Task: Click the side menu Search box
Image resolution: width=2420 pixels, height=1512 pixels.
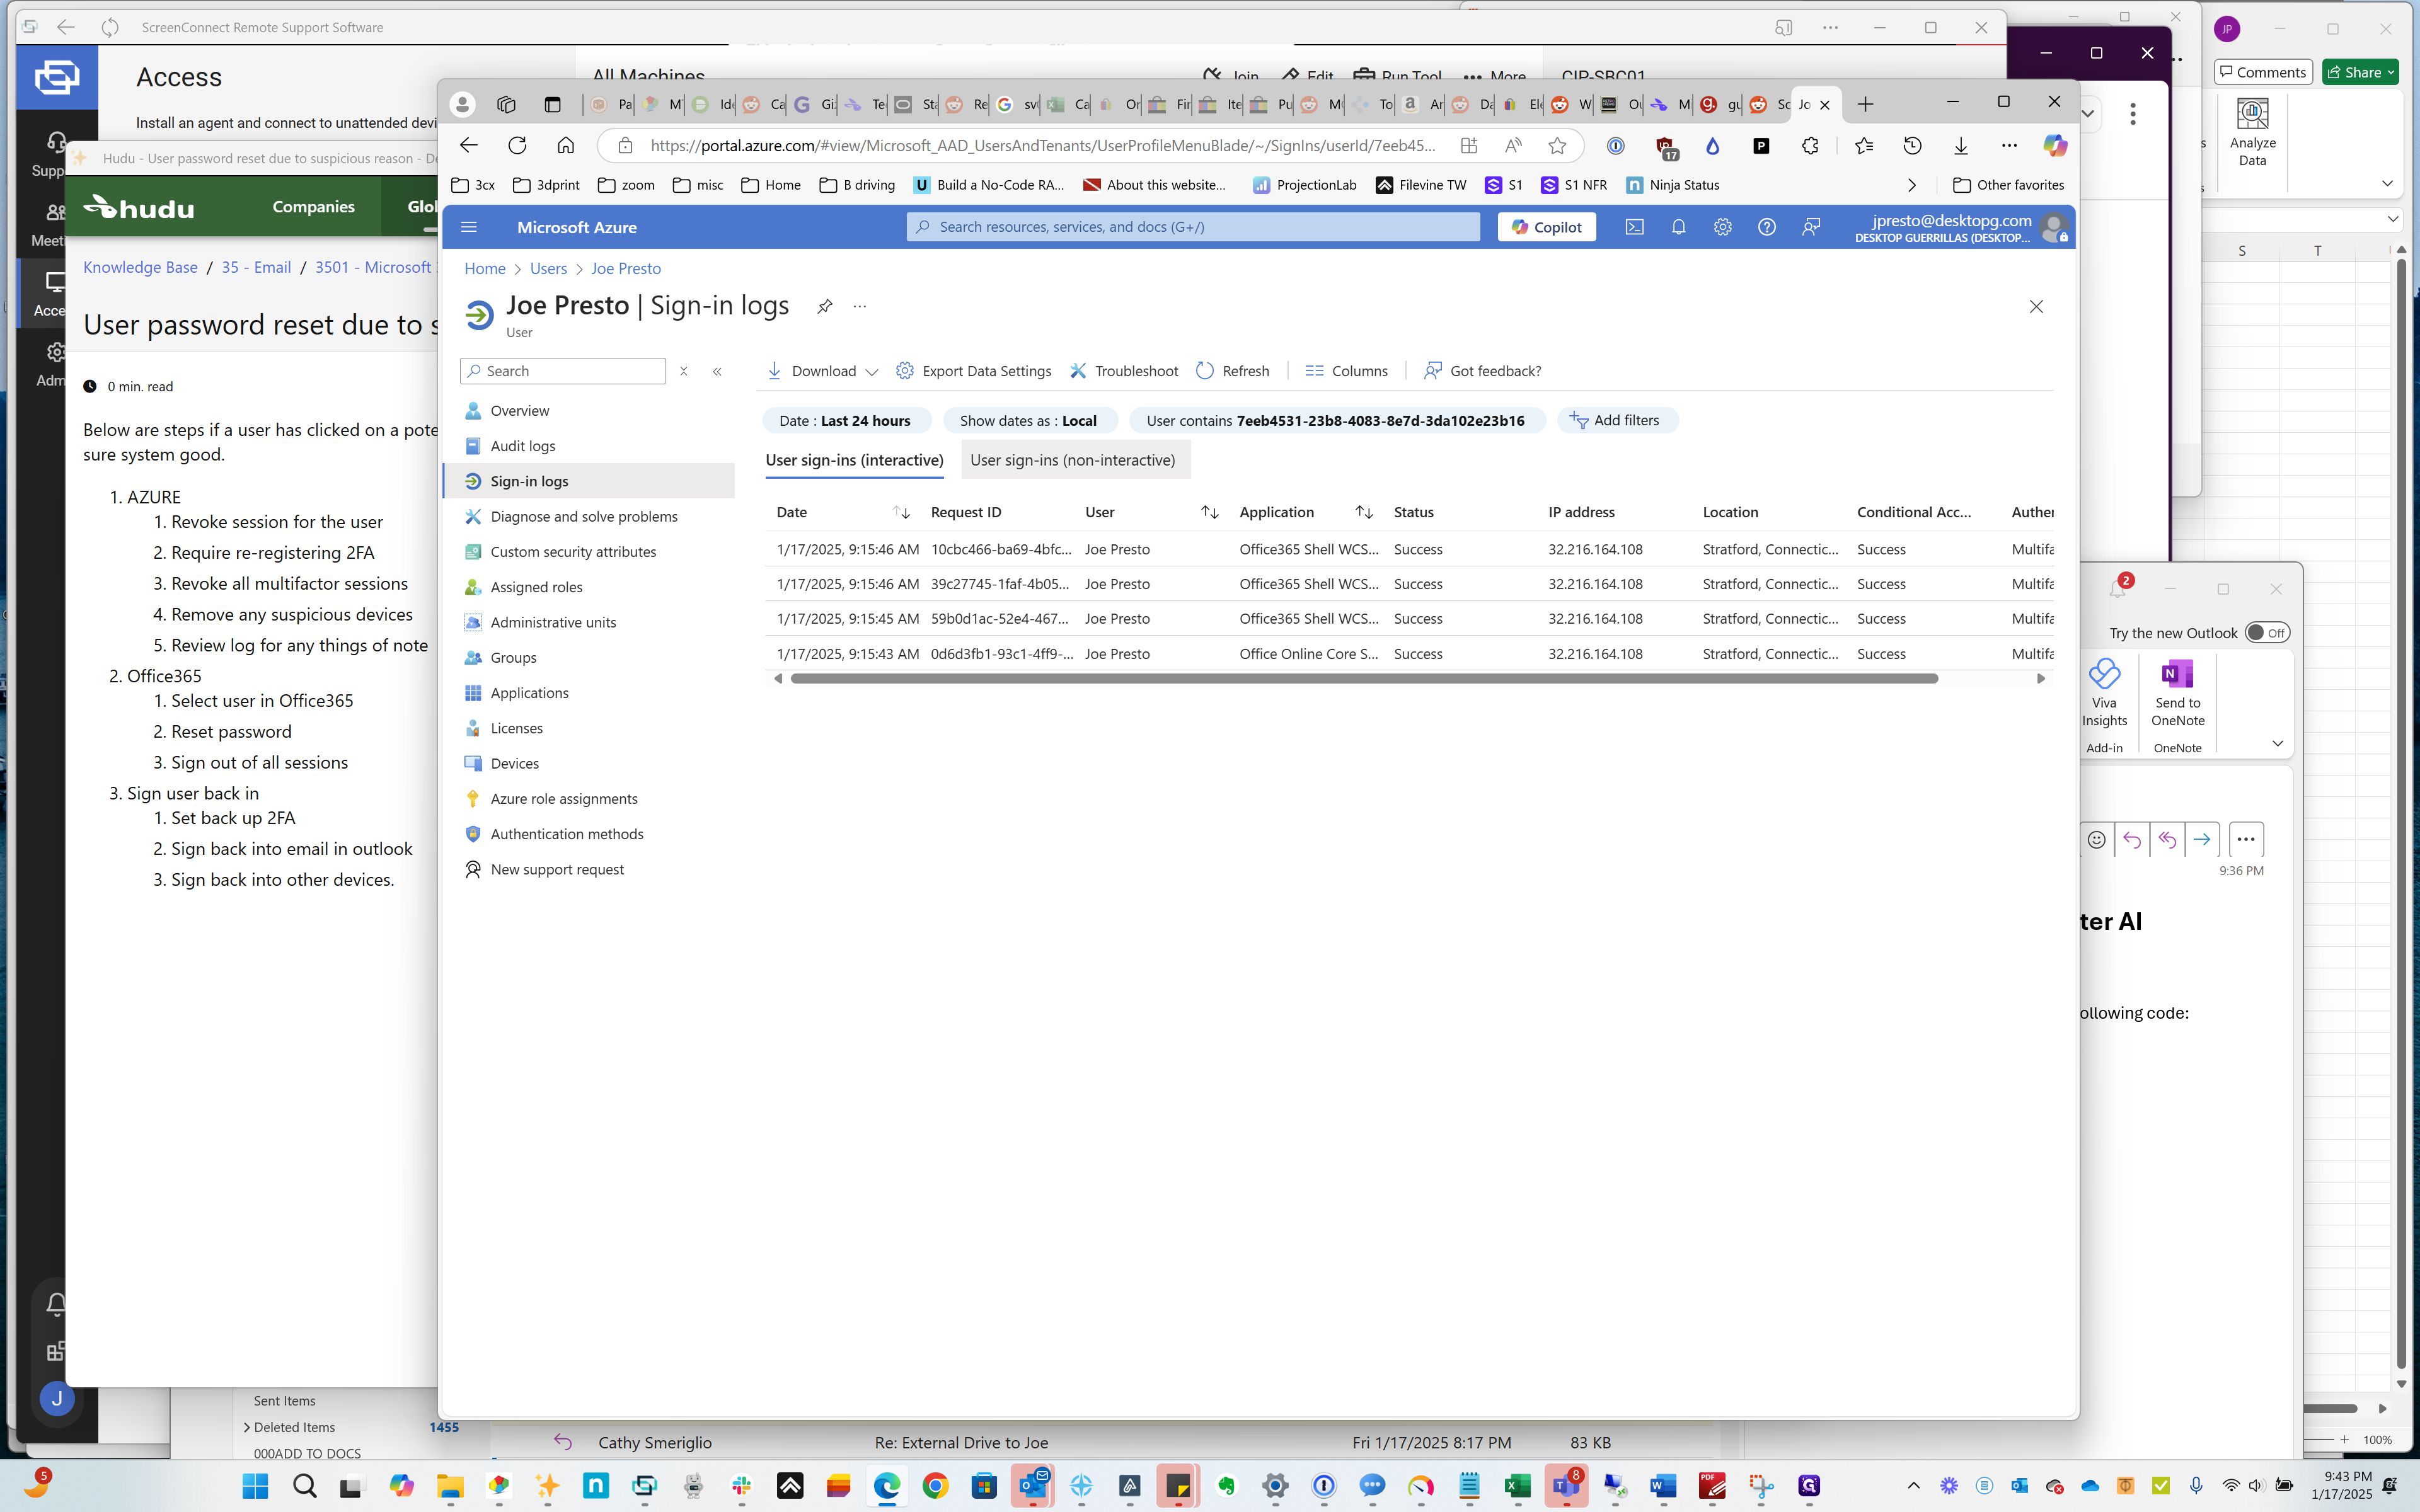Action: tap(563, 371)
